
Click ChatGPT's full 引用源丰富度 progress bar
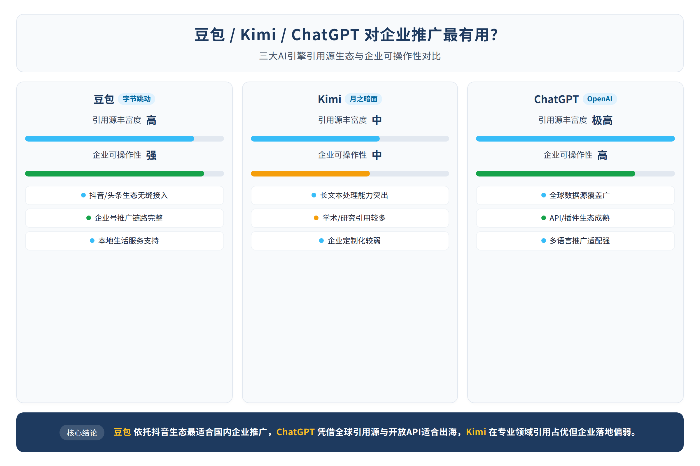tap(575, 139)
